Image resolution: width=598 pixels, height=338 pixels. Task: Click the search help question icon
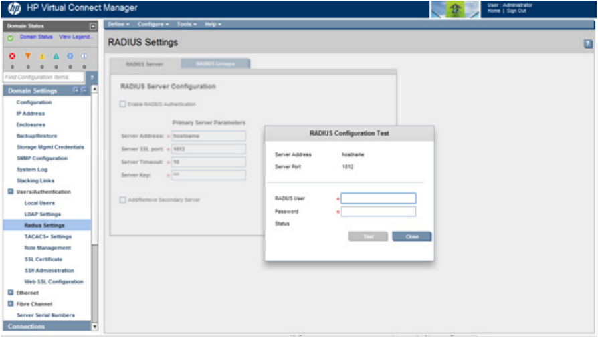[x=92, y=77]
